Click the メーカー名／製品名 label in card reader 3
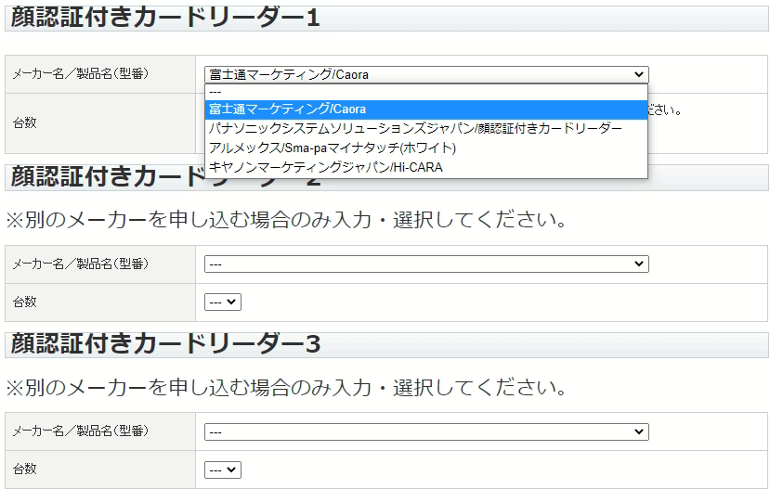770x489 pixels. 80,431
